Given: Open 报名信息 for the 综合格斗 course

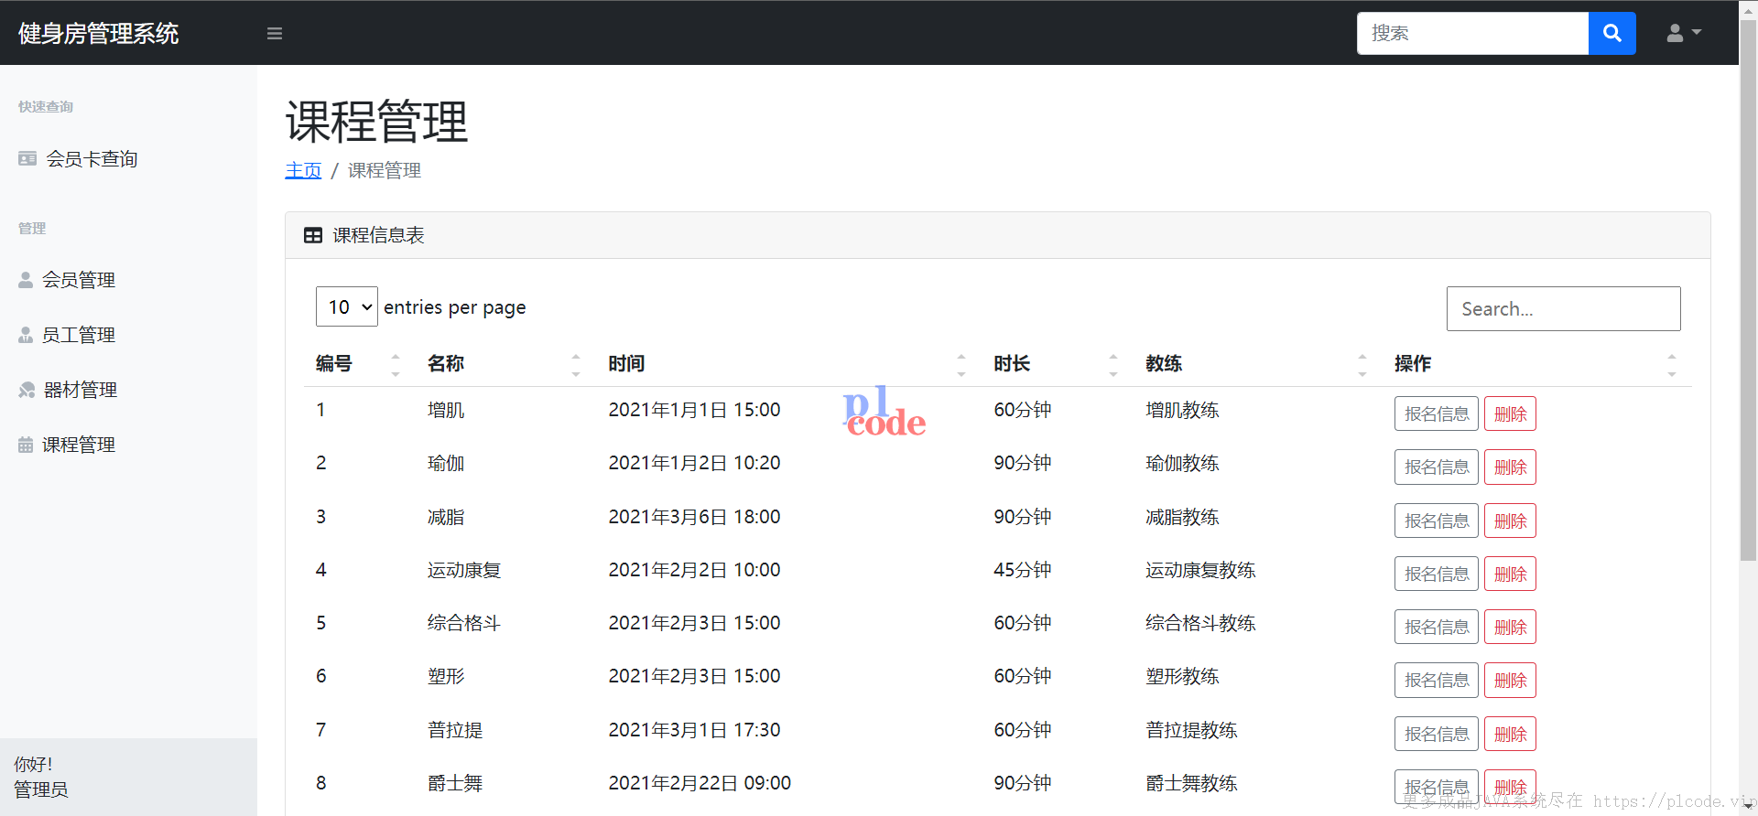Looking at the screenshot, I should point(1436,627).
